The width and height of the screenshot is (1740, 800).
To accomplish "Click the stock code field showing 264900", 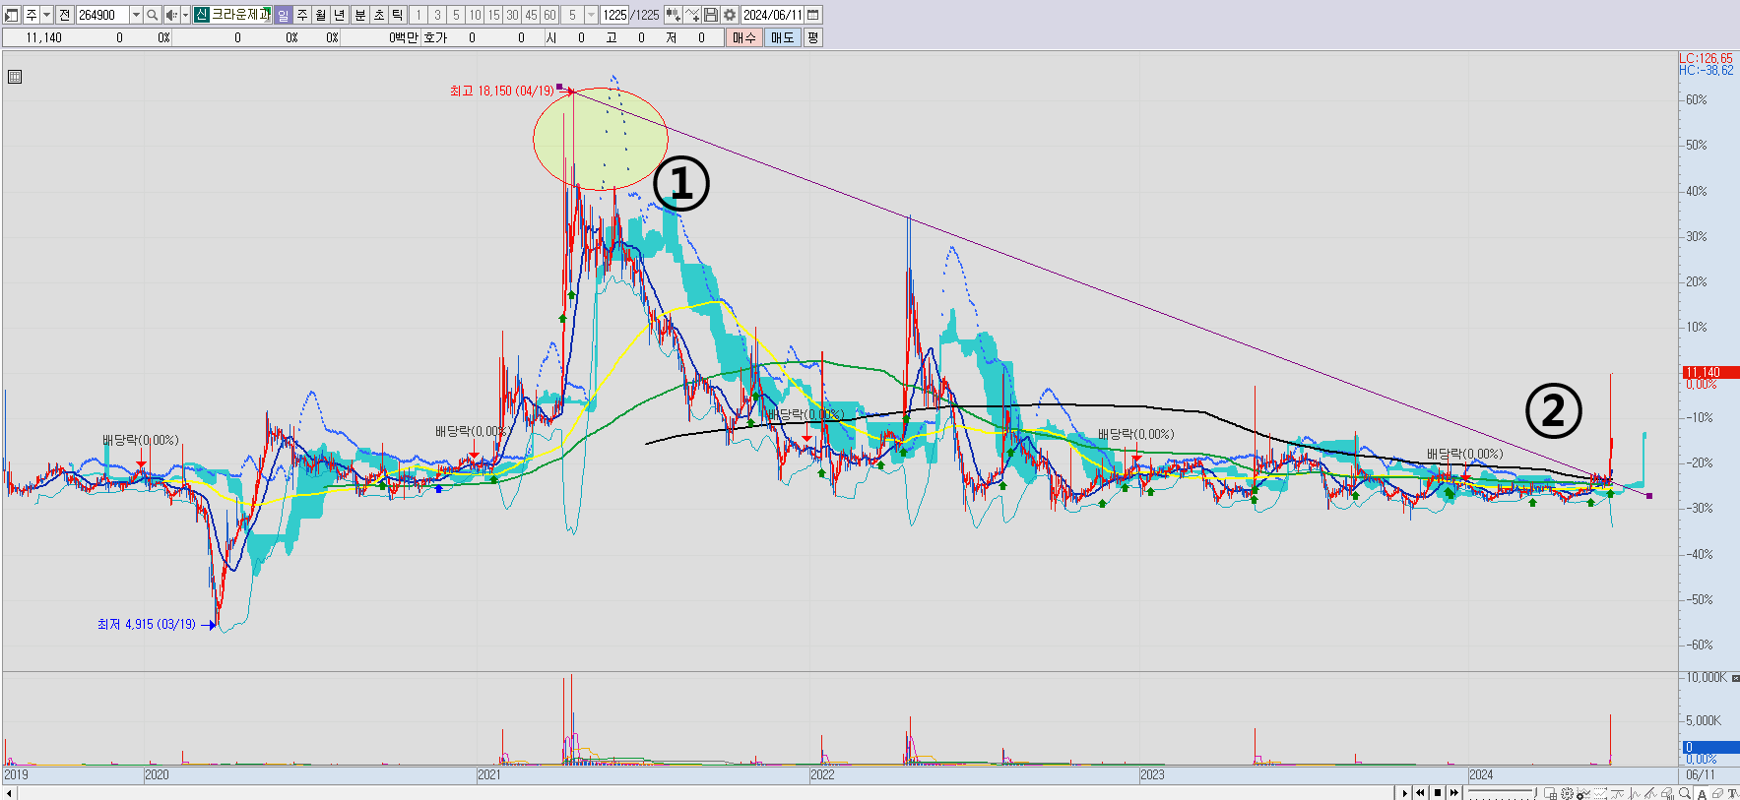I will point(102,15).
